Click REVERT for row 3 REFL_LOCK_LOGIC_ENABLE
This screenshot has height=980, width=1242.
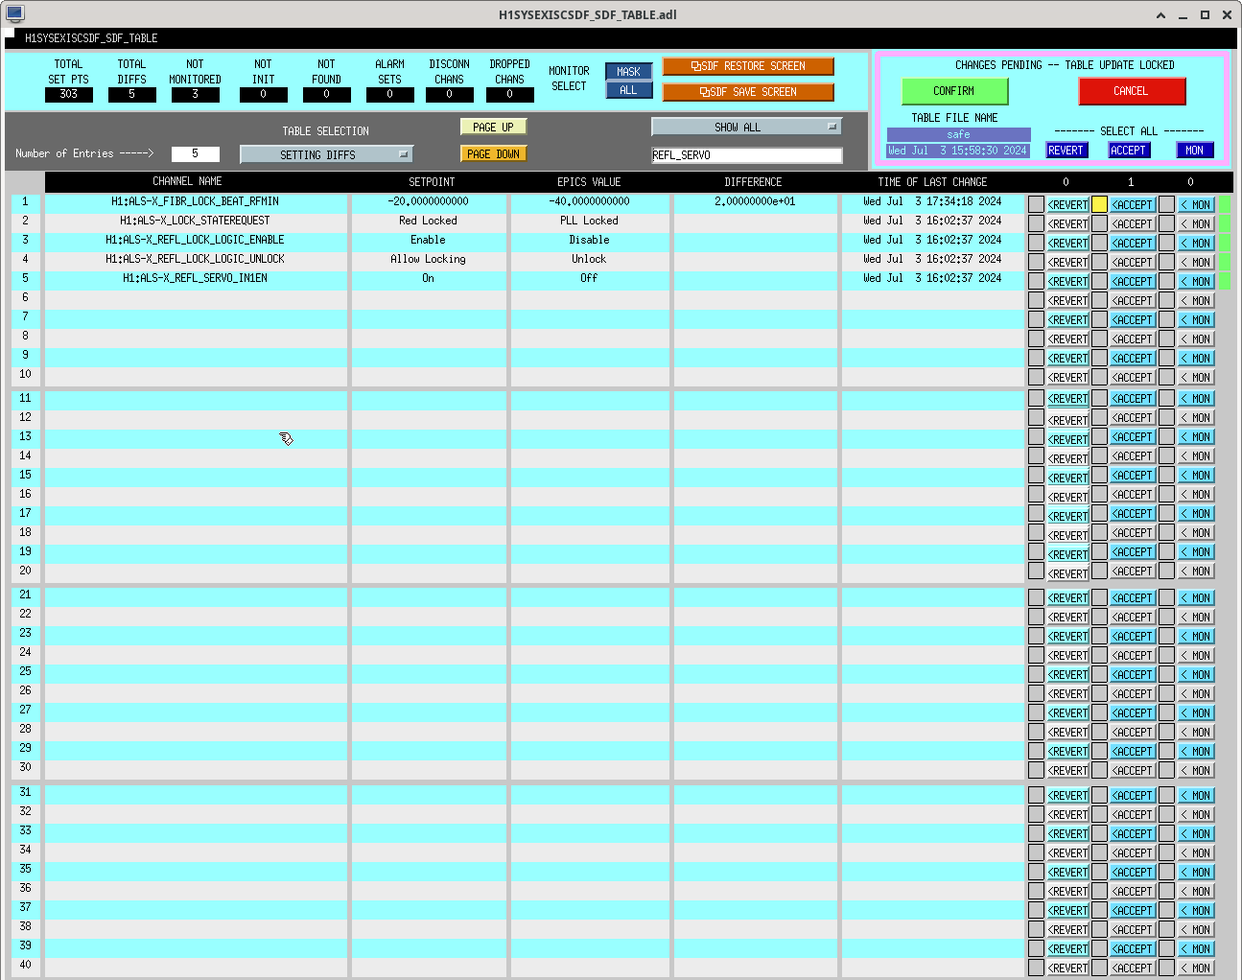(x=1067, y=244)
